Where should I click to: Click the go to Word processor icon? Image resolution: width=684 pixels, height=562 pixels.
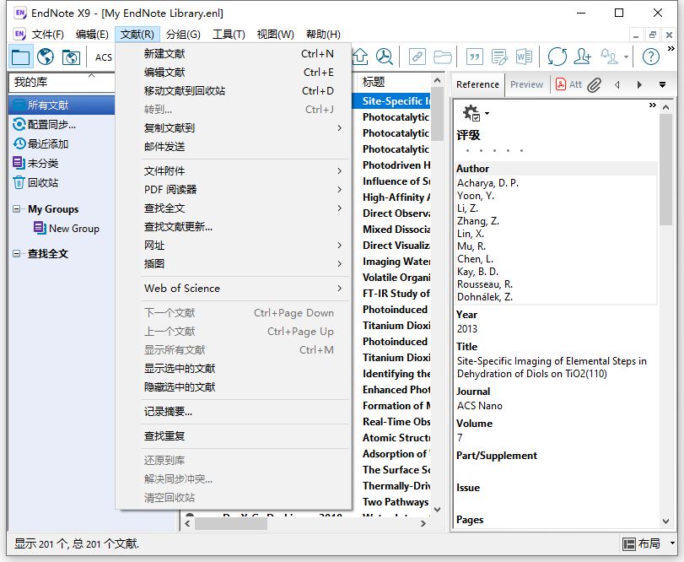click(x=524, y=57)
